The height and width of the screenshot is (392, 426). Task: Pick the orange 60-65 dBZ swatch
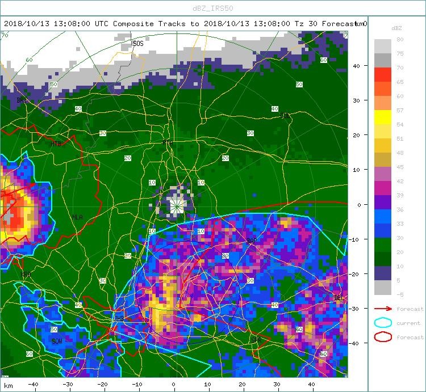click(x=382, y=88)
